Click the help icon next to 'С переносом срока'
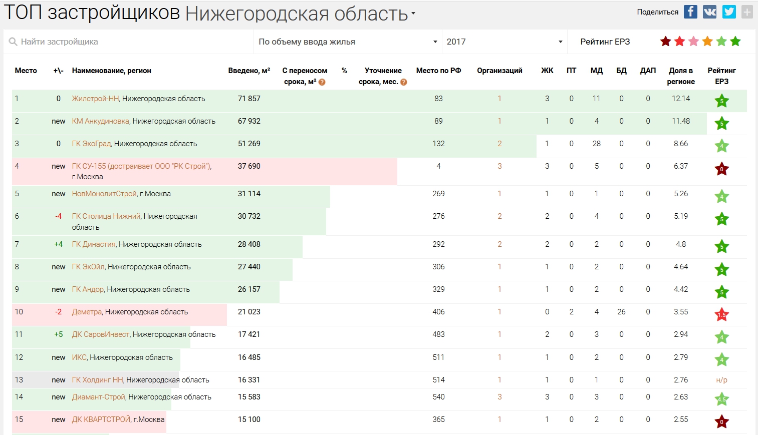 [322, 82]
